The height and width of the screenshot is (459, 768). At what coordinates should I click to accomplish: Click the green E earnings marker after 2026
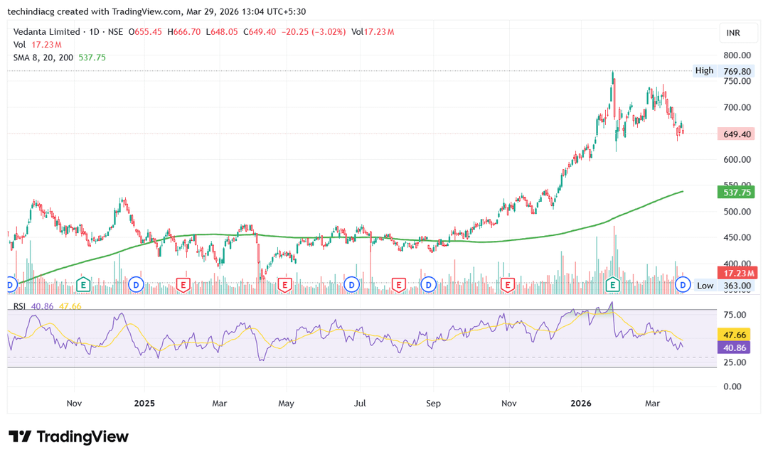pyautogui.click(x=612, y=284)
